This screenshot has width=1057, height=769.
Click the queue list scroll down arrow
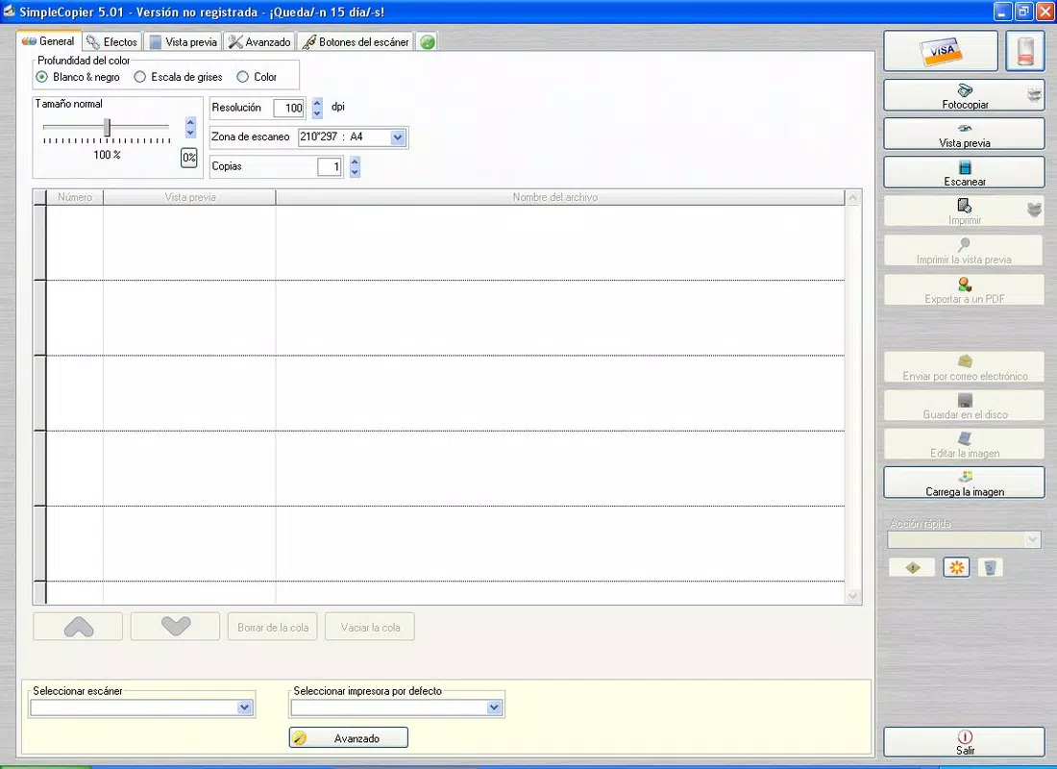pos(852,596)
